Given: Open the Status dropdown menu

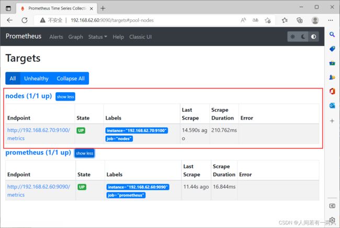Looking at the screenshot, I should (x=98, y=37).
